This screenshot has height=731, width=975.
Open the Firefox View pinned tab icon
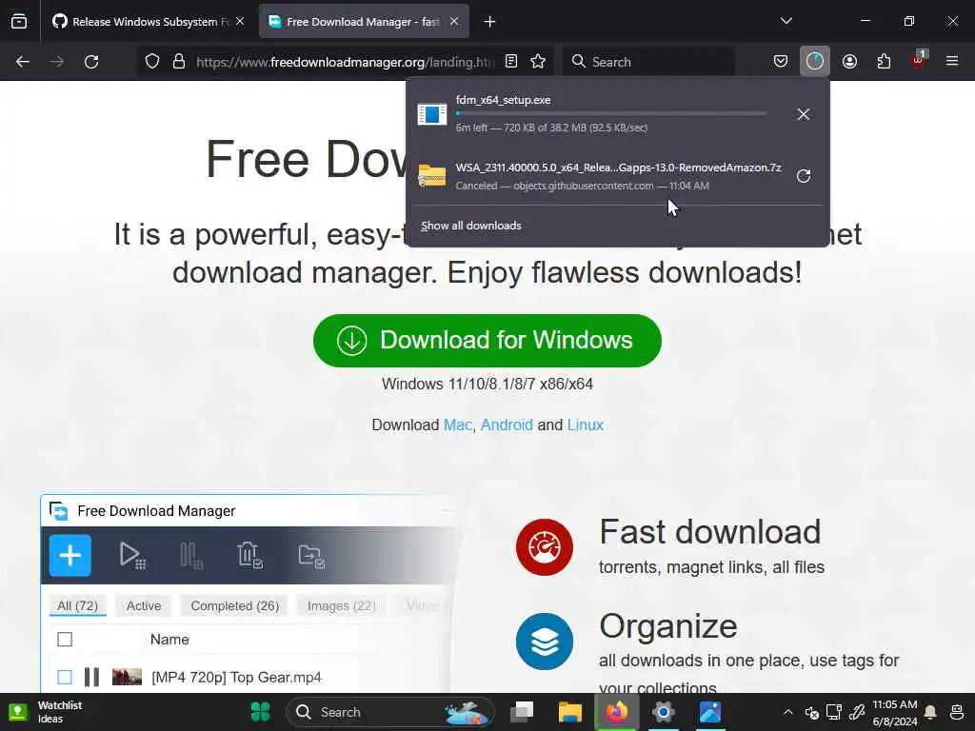[x=19, y=22]
